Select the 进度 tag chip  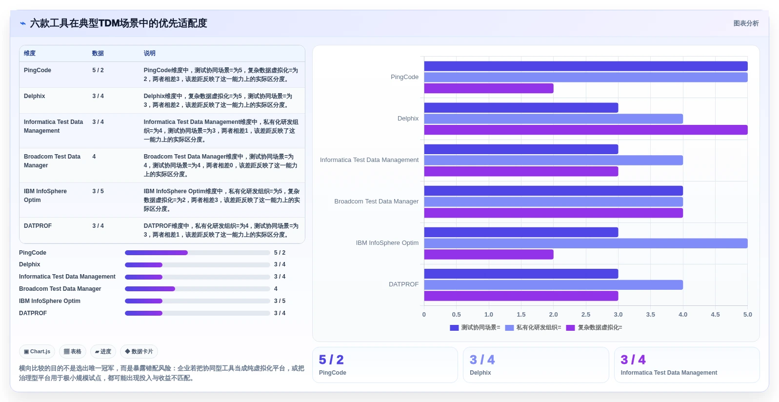coord(103,351)
